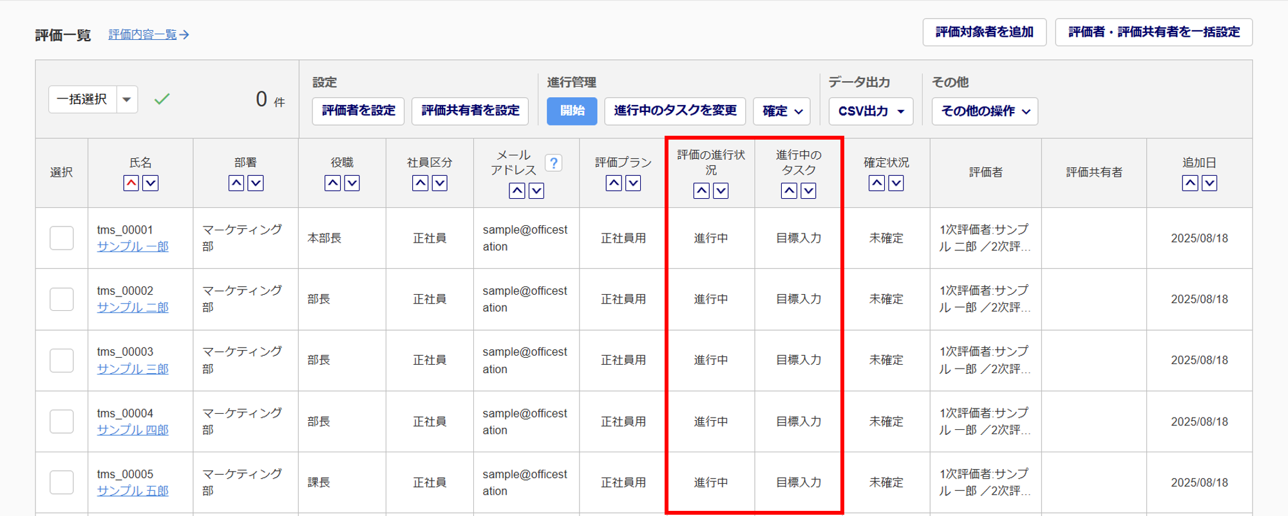The image size is (1288, 516).
Task: Sort 氏名 column descending
Action: (151, 183)
